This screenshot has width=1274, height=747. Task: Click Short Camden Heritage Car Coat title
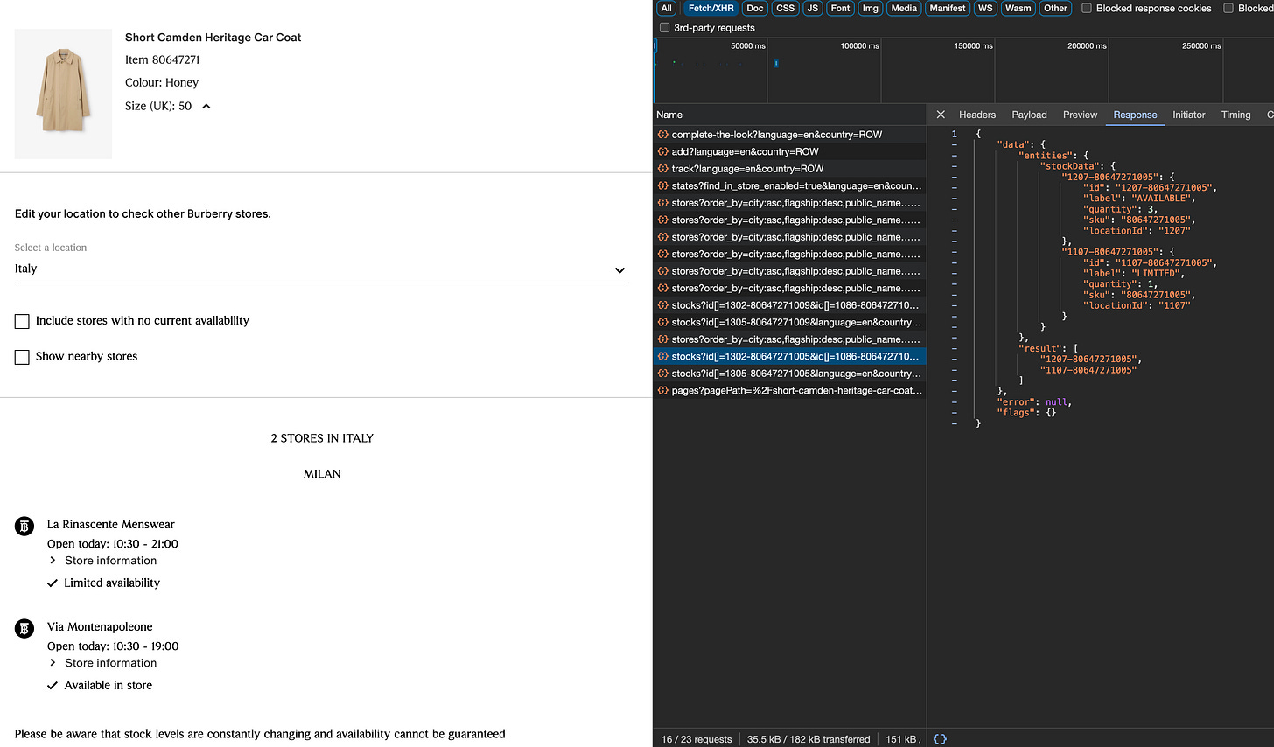click(213, 38)
